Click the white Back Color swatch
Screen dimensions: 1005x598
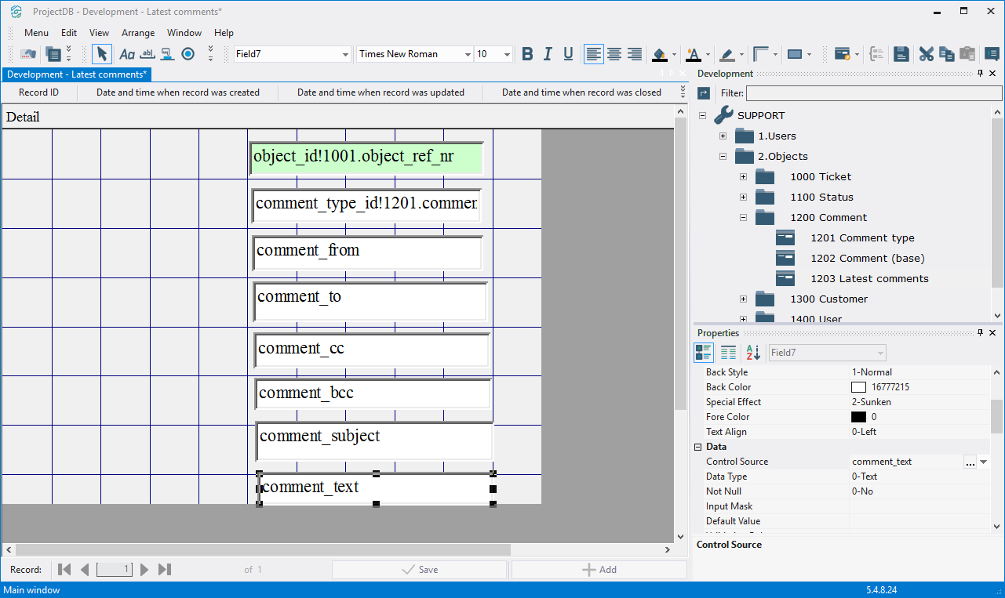click(x=858, y=387)
